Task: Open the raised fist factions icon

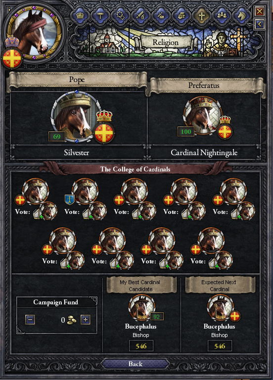Action: pos(182,15)
